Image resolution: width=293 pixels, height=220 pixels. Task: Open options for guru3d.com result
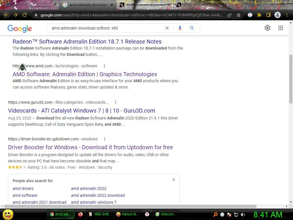[x=116, y=102]
